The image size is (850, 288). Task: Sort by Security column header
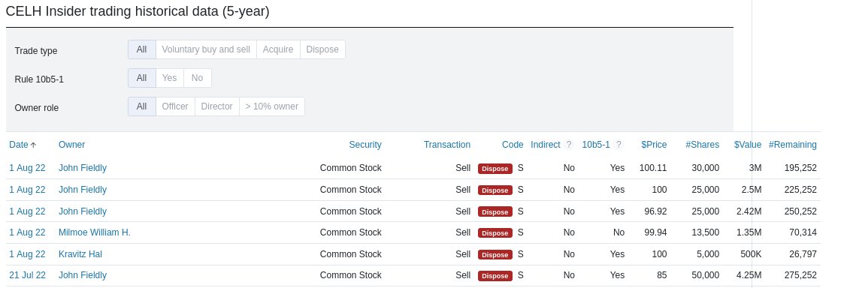point(365,145)
